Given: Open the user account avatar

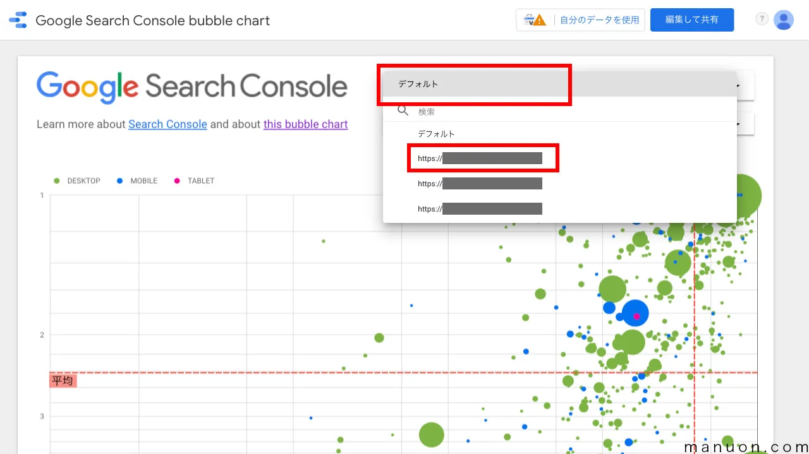Looking at the screenshot, I should click(784, 20).
